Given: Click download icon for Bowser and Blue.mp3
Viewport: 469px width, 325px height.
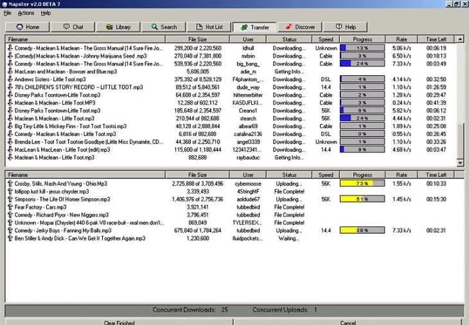Looking at the screenshot, I should pyautogui.click(x=10, y=71).
